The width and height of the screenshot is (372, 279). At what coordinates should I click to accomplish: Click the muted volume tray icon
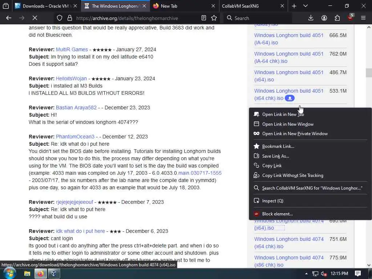click(x=324, y=274)
